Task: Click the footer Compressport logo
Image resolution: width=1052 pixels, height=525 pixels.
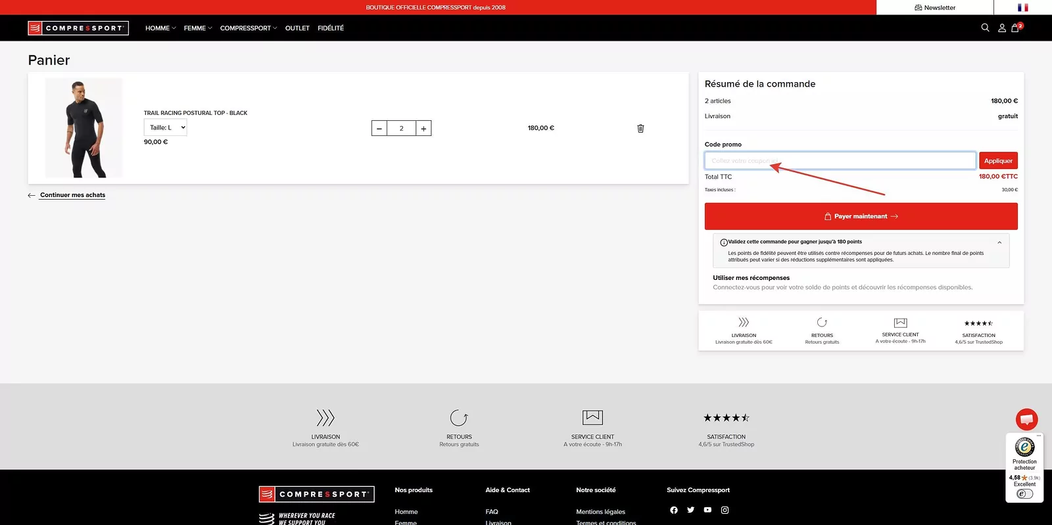Action: pos(316,494)
